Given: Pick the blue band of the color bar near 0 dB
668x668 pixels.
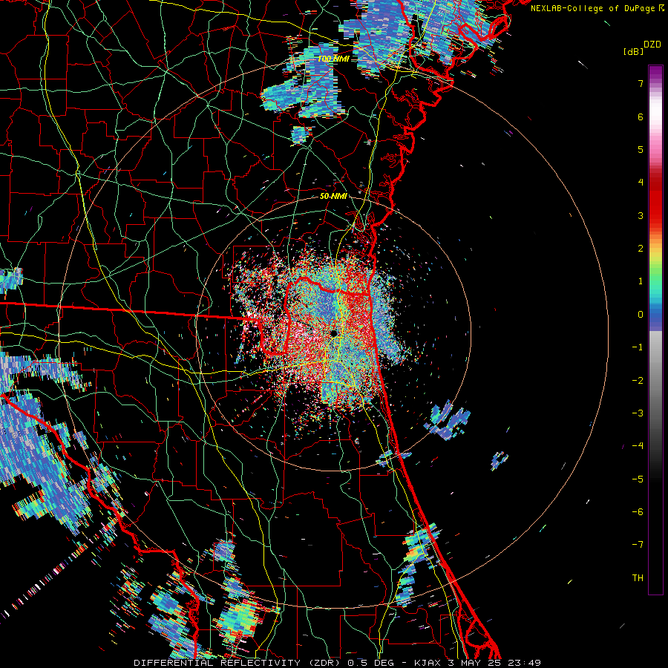Looking at the screenshot, I should point(655,315).
